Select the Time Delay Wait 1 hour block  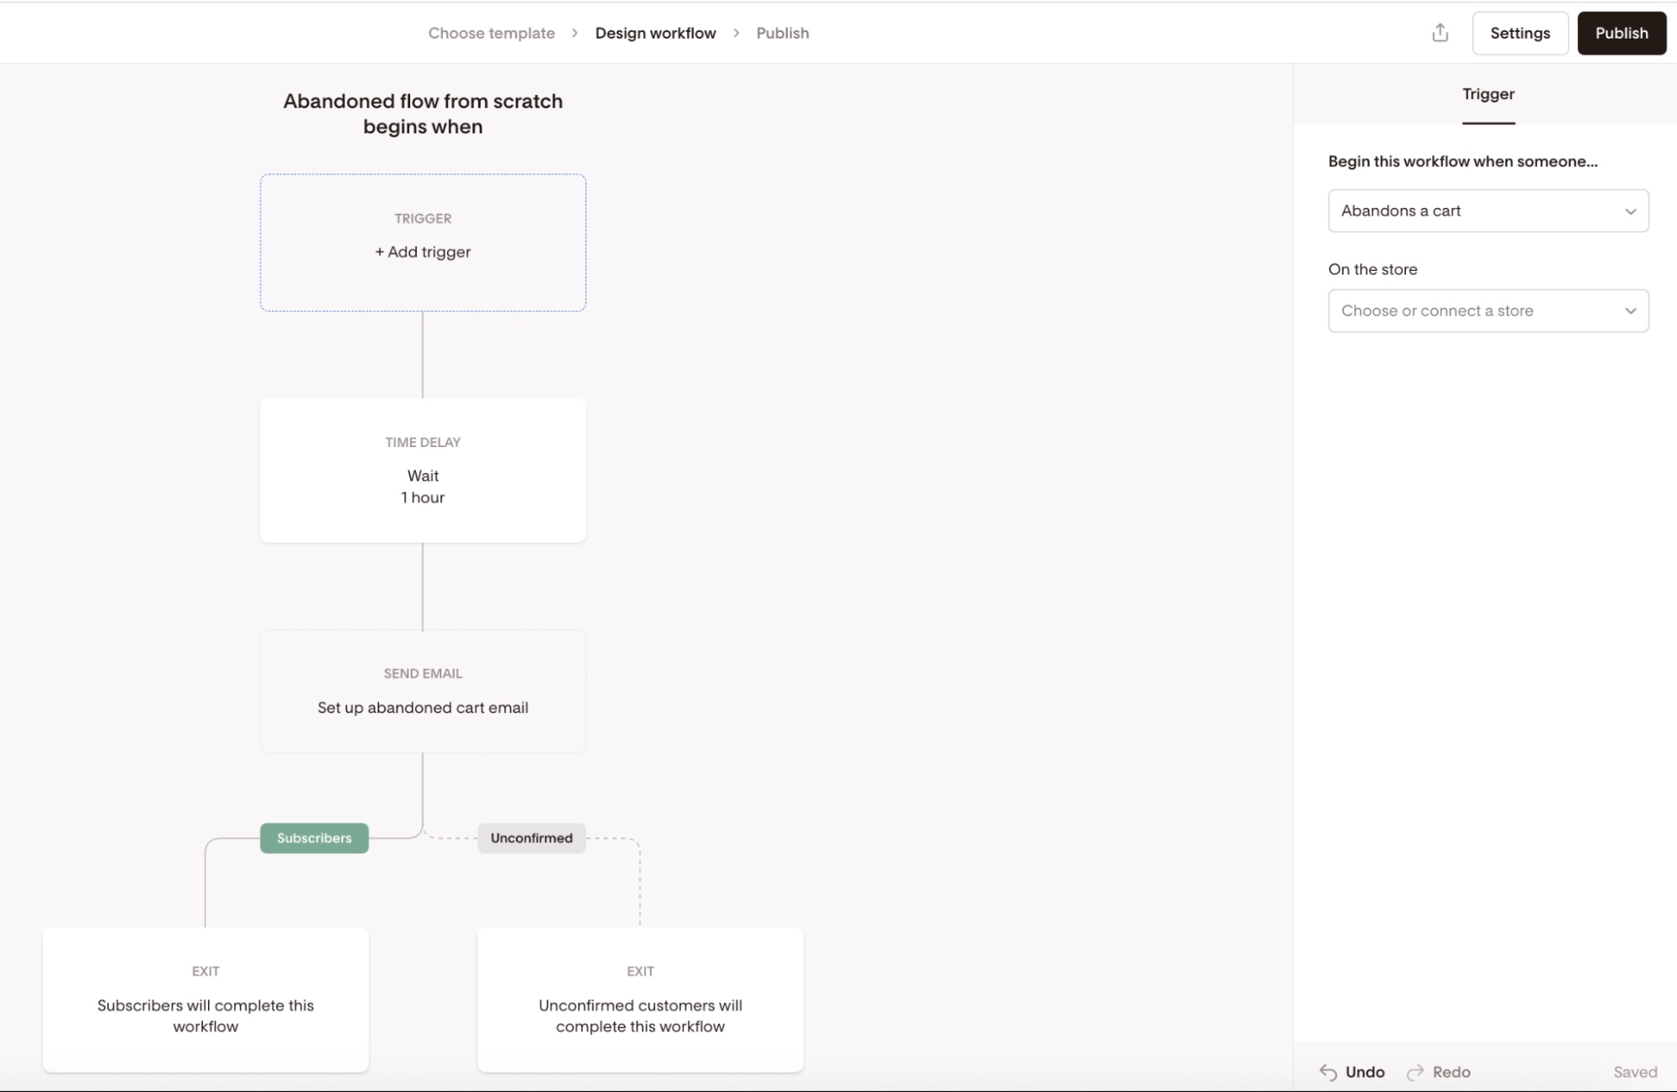pyautogui.click(x=423, y=470)
